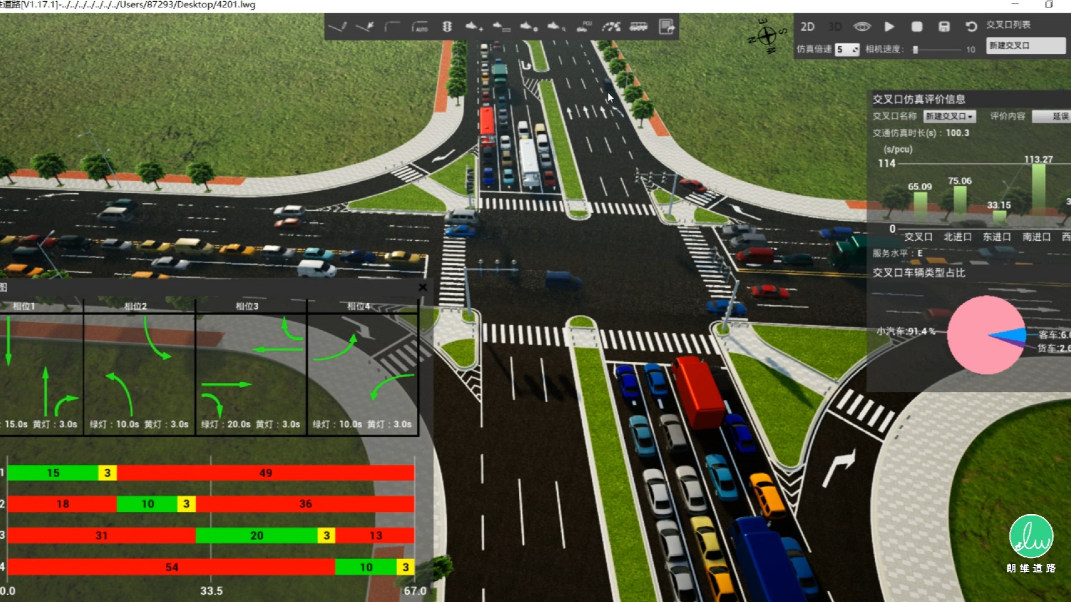Click the 朗维道路 logo
Viewport: 1071px width, 602px height.
coord(1031,543)
